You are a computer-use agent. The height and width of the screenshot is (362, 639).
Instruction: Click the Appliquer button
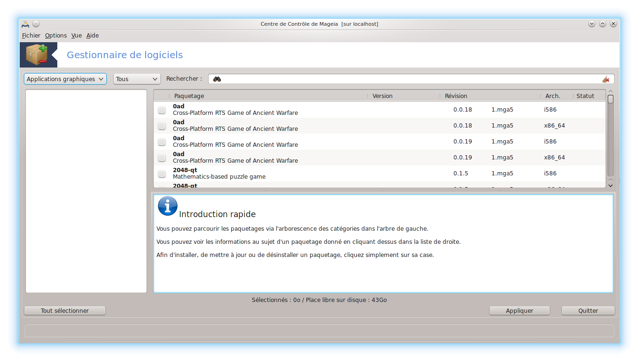(520, 310)
